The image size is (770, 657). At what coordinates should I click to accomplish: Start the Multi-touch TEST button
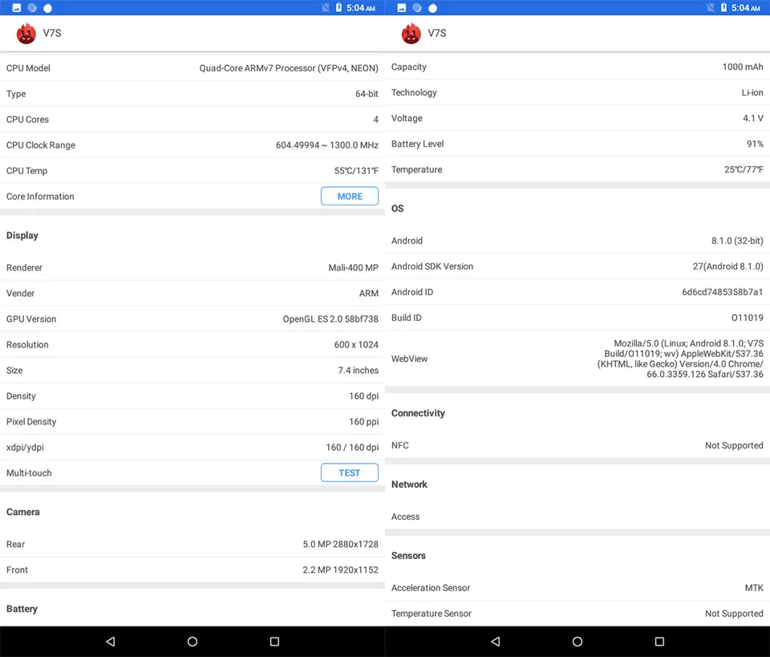click(x=350, y=472)
